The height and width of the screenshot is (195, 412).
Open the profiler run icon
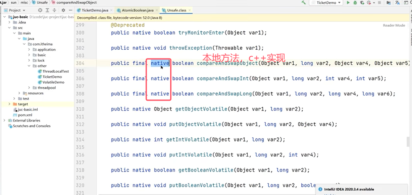coord(369,3)
